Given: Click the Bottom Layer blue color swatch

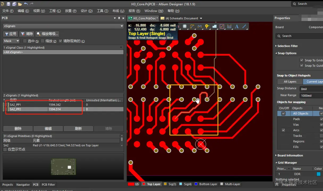Looking at the screenshot, I should coord(196,184).
